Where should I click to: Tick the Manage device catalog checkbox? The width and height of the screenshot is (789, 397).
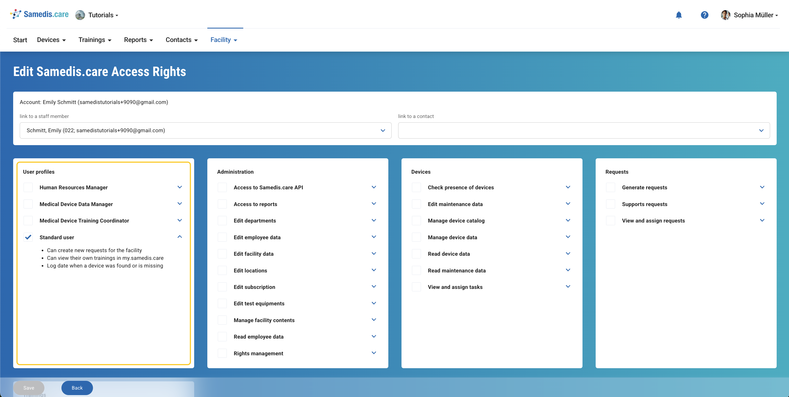pyautogui.click(x=417, y=221)
